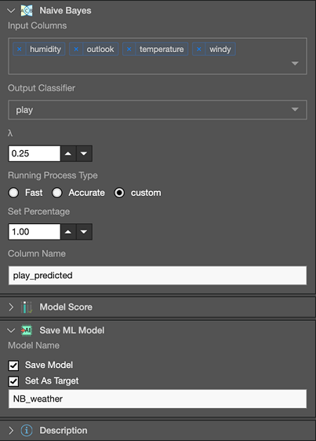The height and width of the screenshot is (441, 316).
Task: Remove the outlook input column tag
Action: coord(76,50)
